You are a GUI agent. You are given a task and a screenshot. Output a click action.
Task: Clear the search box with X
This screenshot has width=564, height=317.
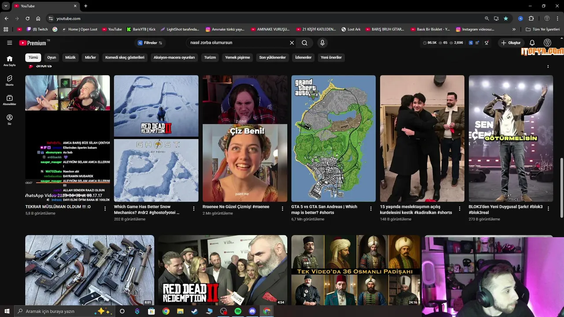tap(292, 43)
